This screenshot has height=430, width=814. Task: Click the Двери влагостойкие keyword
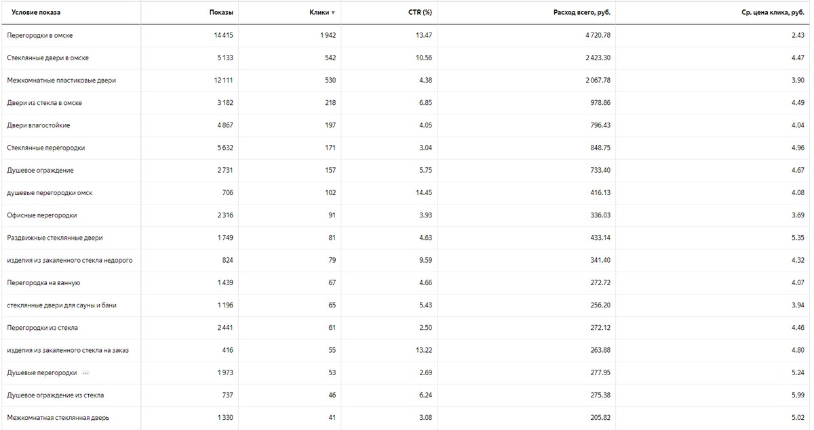pyautogui.click(x=38, y=125)
